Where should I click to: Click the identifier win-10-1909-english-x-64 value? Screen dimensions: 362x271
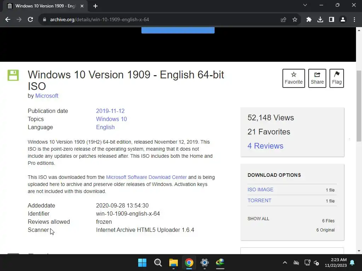point(128,213)
